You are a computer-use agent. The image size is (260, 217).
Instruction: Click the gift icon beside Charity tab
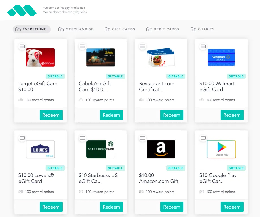tap(193, 29)
